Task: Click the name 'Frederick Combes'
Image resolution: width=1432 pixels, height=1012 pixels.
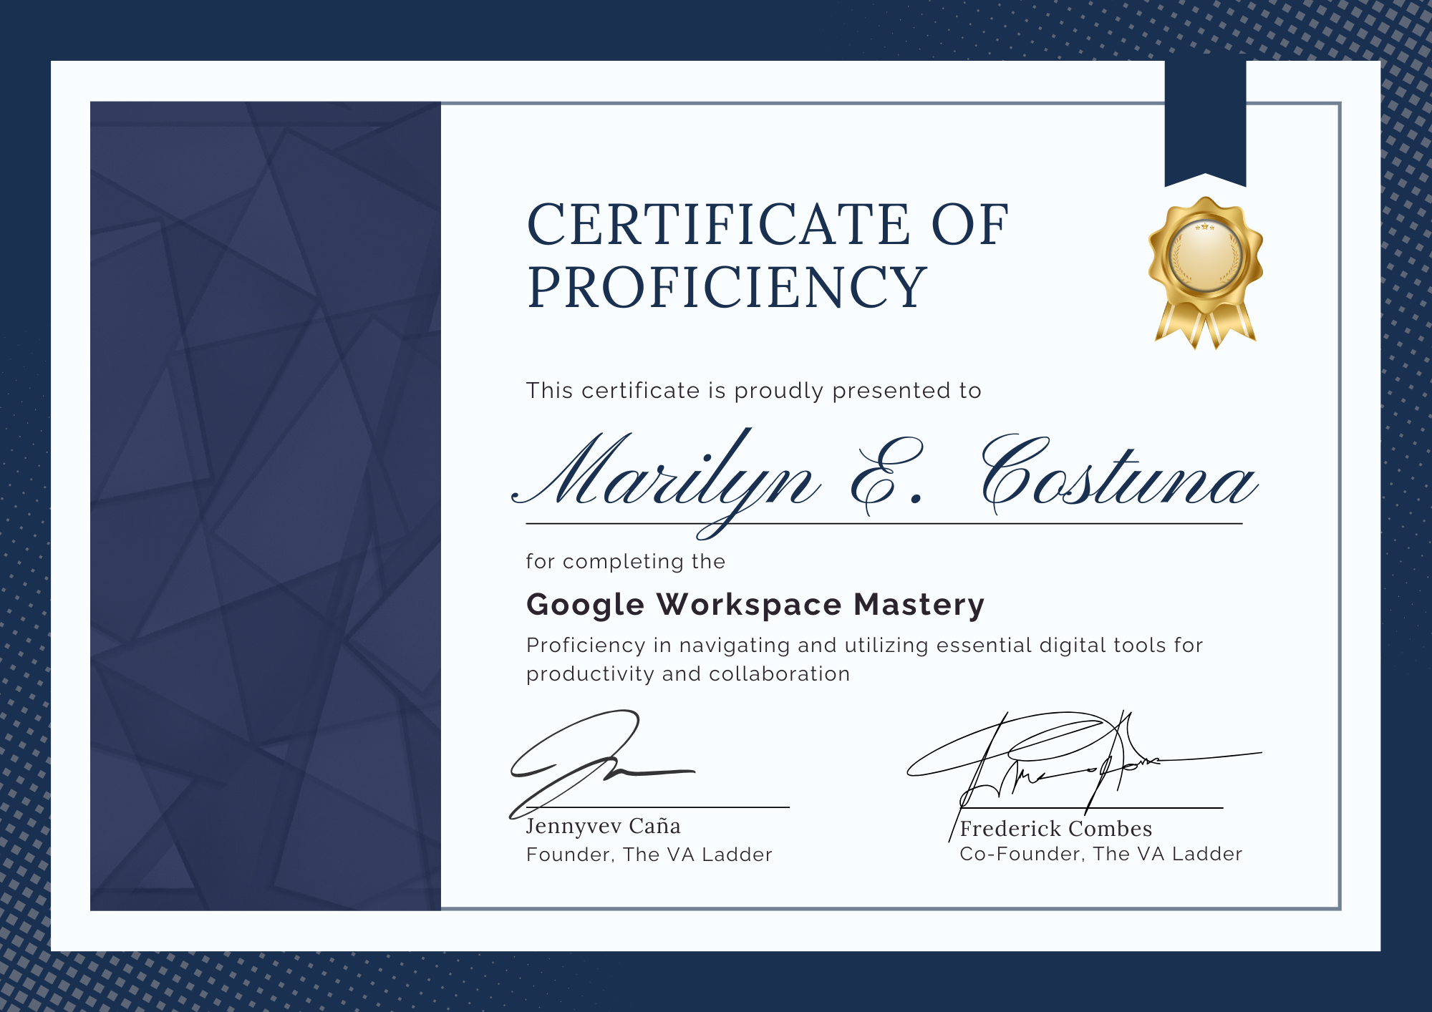Action: click(1055, 829)
